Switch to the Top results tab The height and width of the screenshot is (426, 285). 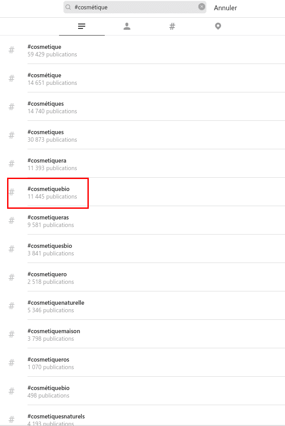click(x=82, y=27)
